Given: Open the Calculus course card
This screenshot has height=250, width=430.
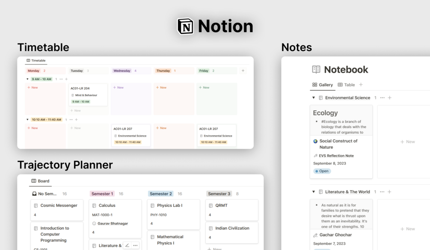Looking at the screenshot, I should click(x=115, y=218).
